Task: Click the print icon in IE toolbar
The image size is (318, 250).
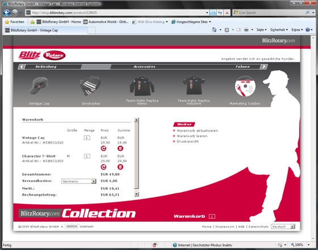Action: pyautogui.click(x=246, y=29)
